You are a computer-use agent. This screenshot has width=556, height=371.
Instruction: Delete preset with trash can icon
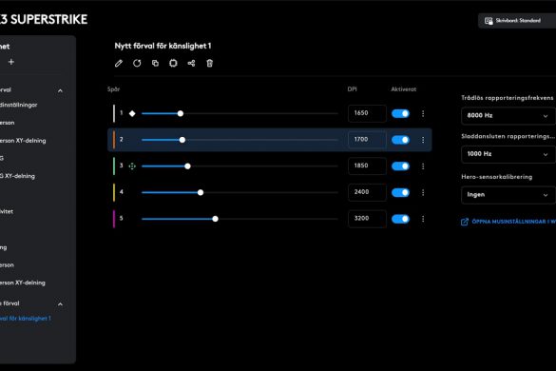click(209, 63)
